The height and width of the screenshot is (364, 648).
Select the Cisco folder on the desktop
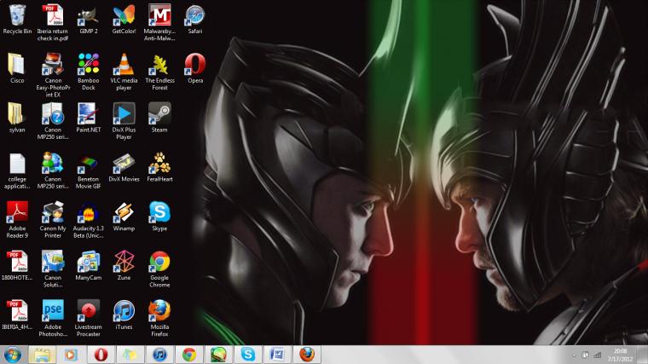(x=17, y=68)
